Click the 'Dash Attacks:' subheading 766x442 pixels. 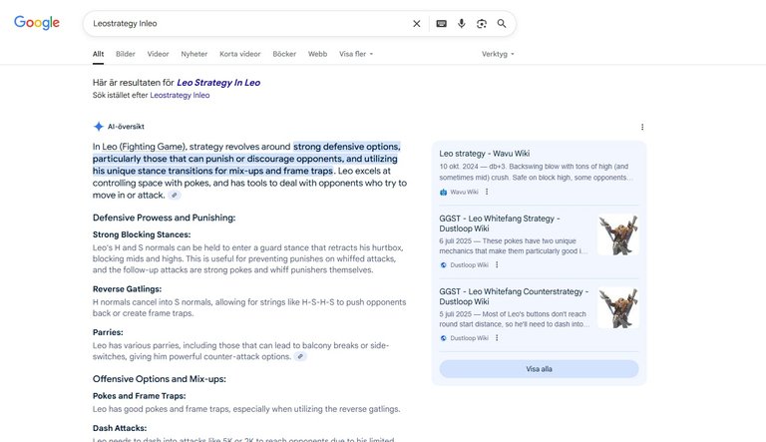point(120,428)
